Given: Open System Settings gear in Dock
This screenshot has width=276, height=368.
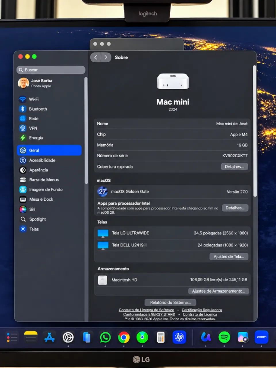Looking at the screenshot, I should click(x=68, y=337).
